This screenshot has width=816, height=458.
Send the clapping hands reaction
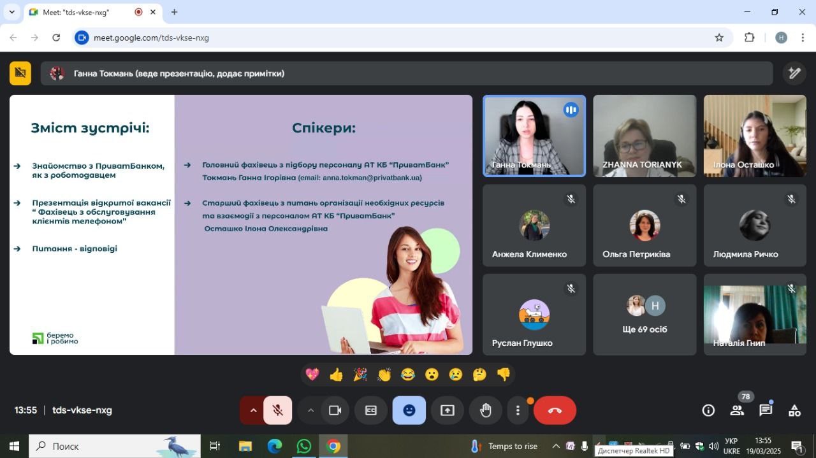pos(384,375)
